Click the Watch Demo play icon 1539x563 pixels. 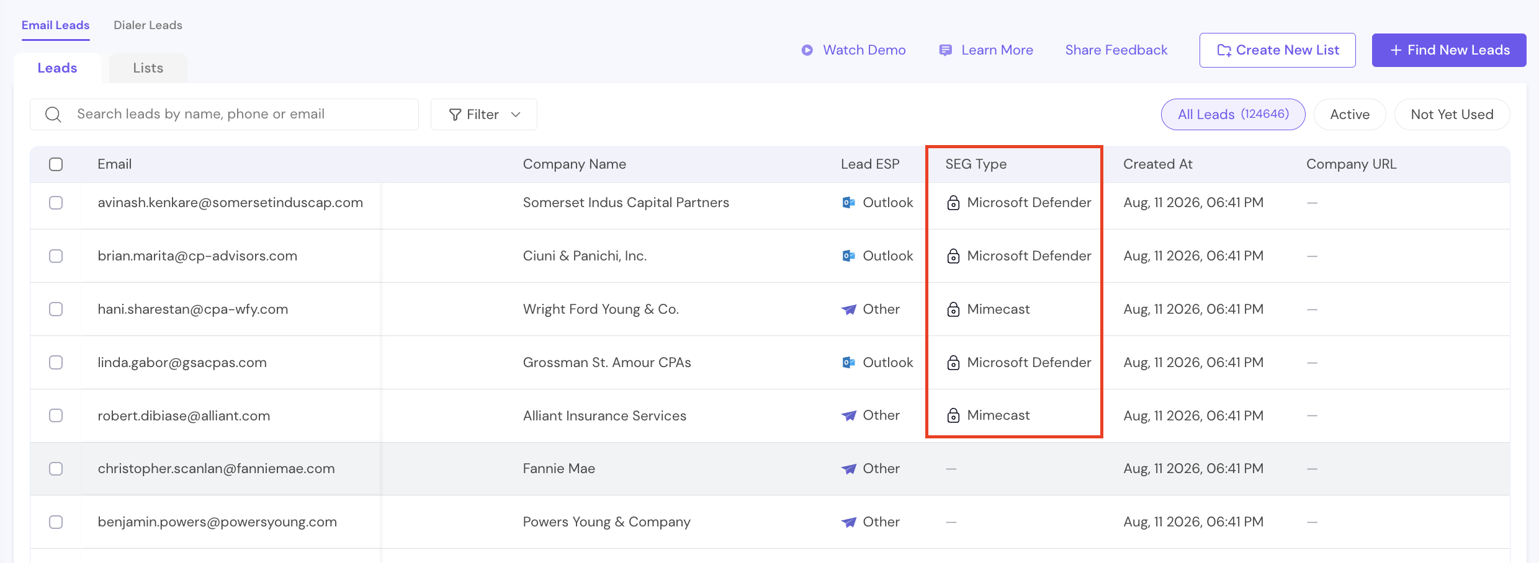807,50
